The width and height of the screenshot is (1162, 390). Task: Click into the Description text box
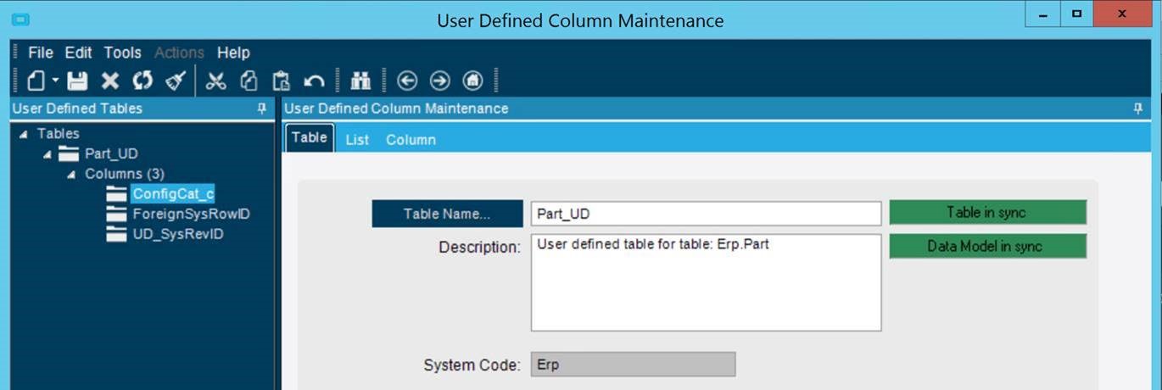pyautogui.click(x=706, y=282)
